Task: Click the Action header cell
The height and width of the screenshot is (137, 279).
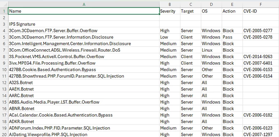Action: [x=232, y=11]
